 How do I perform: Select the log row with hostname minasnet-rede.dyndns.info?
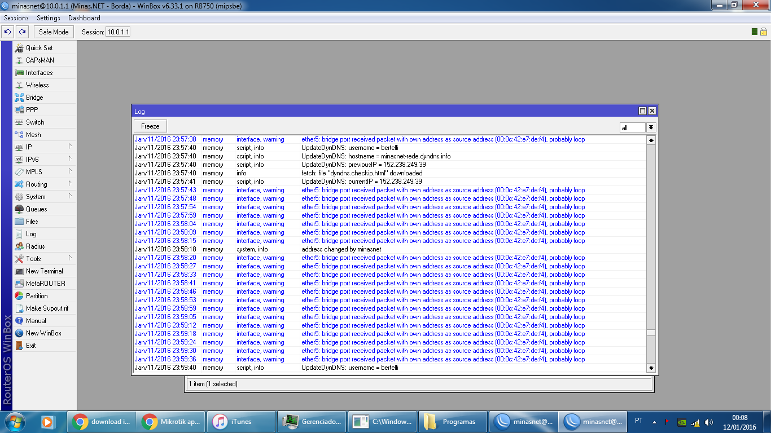pyautogui.click(x=389, y=156)
